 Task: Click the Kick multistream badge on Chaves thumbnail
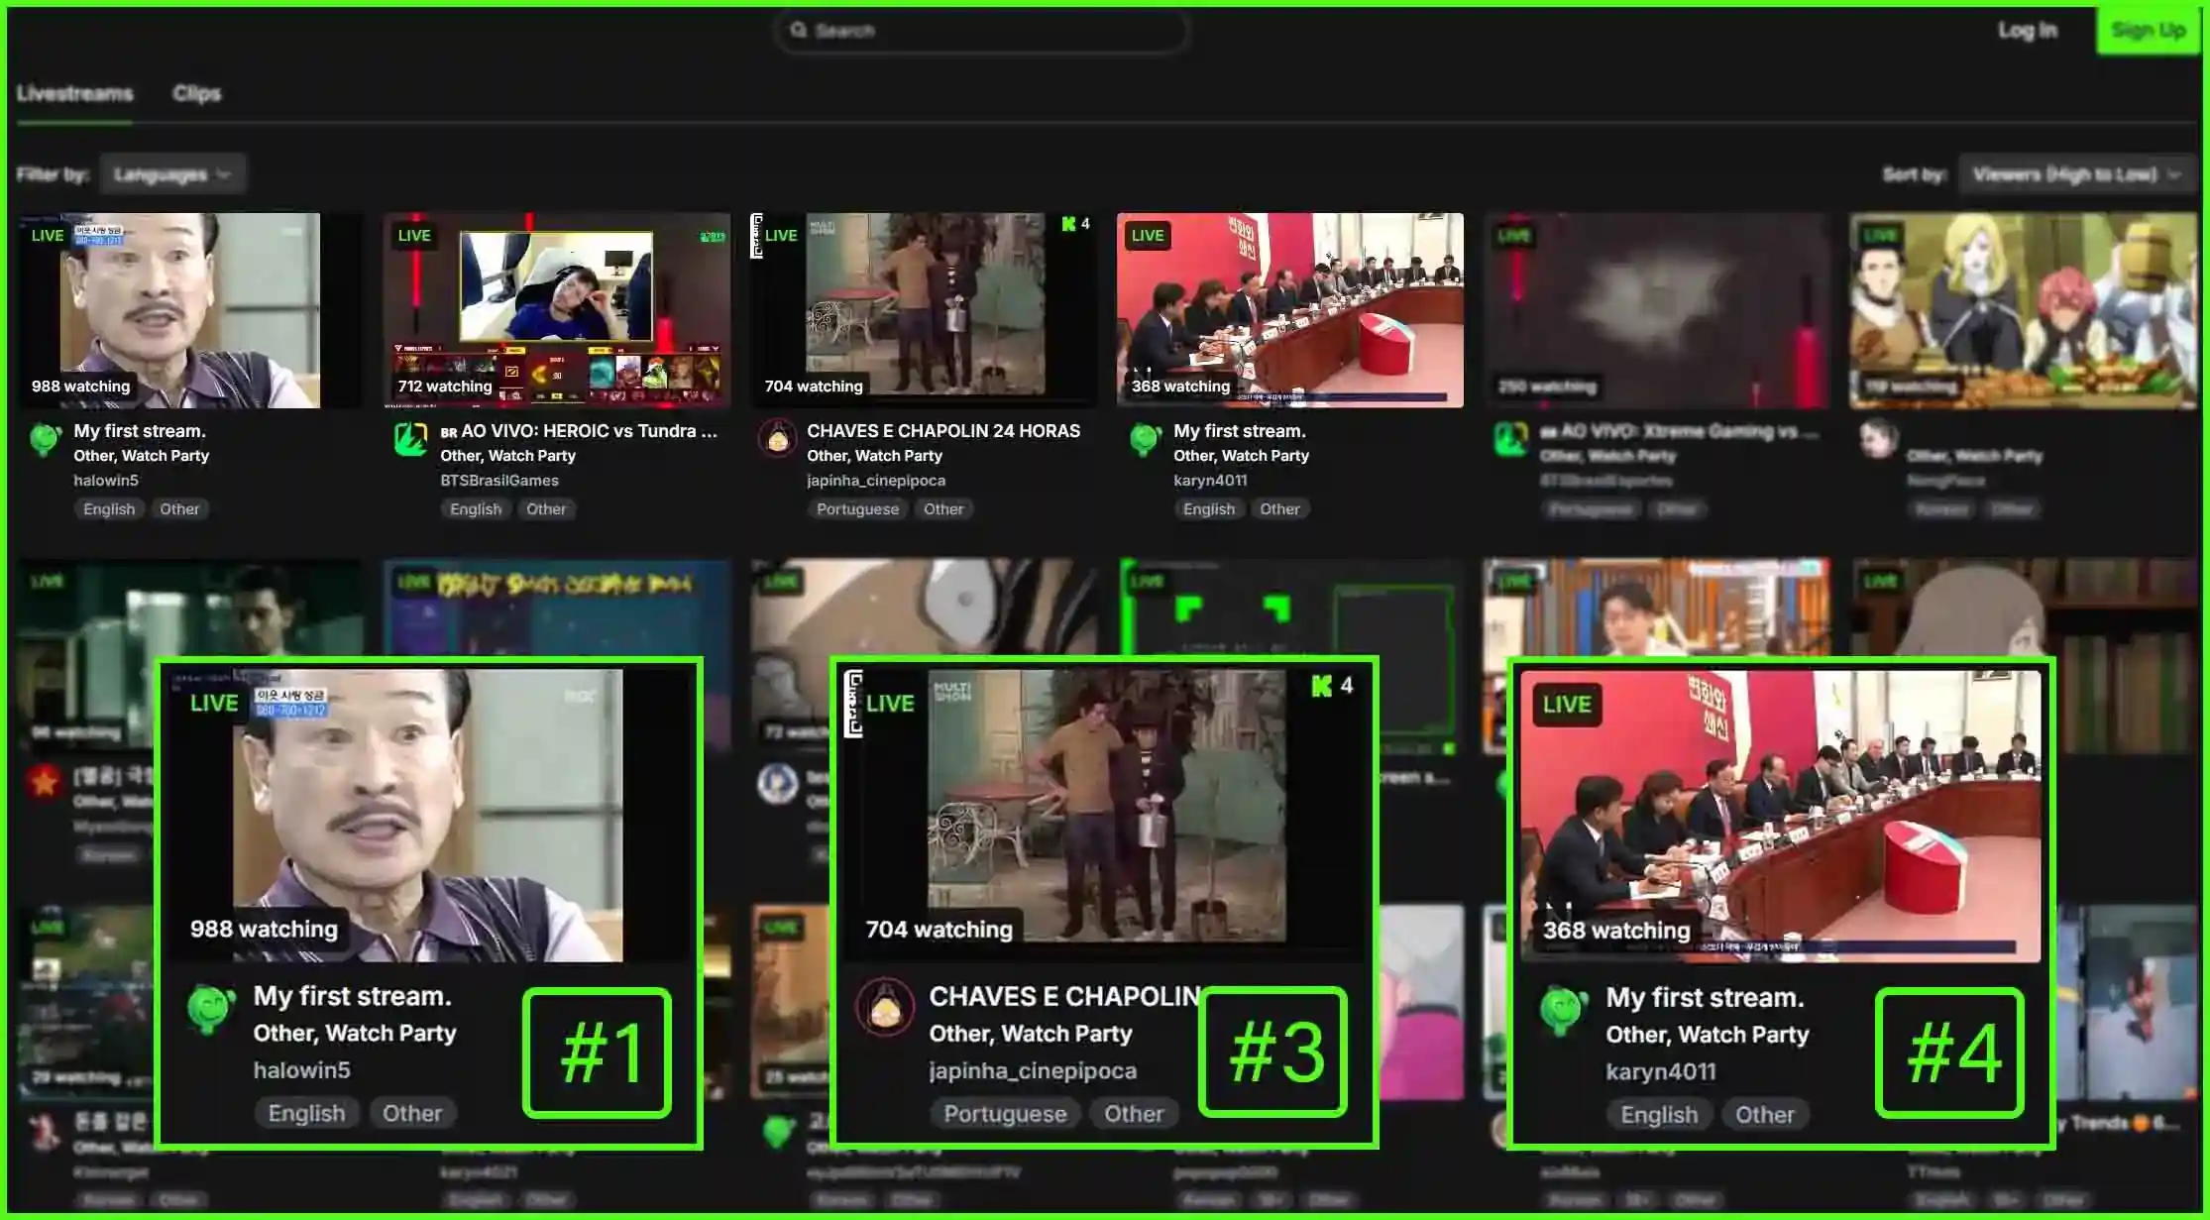coord(1074,224)
